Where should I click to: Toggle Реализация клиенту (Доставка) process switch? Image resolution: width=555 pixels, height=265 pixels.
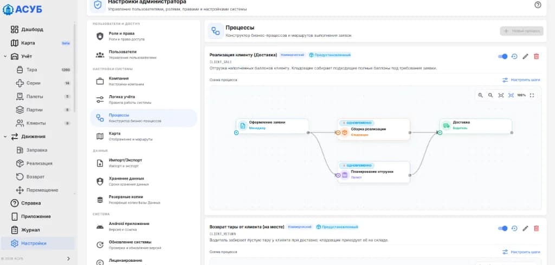click(502, 57)
